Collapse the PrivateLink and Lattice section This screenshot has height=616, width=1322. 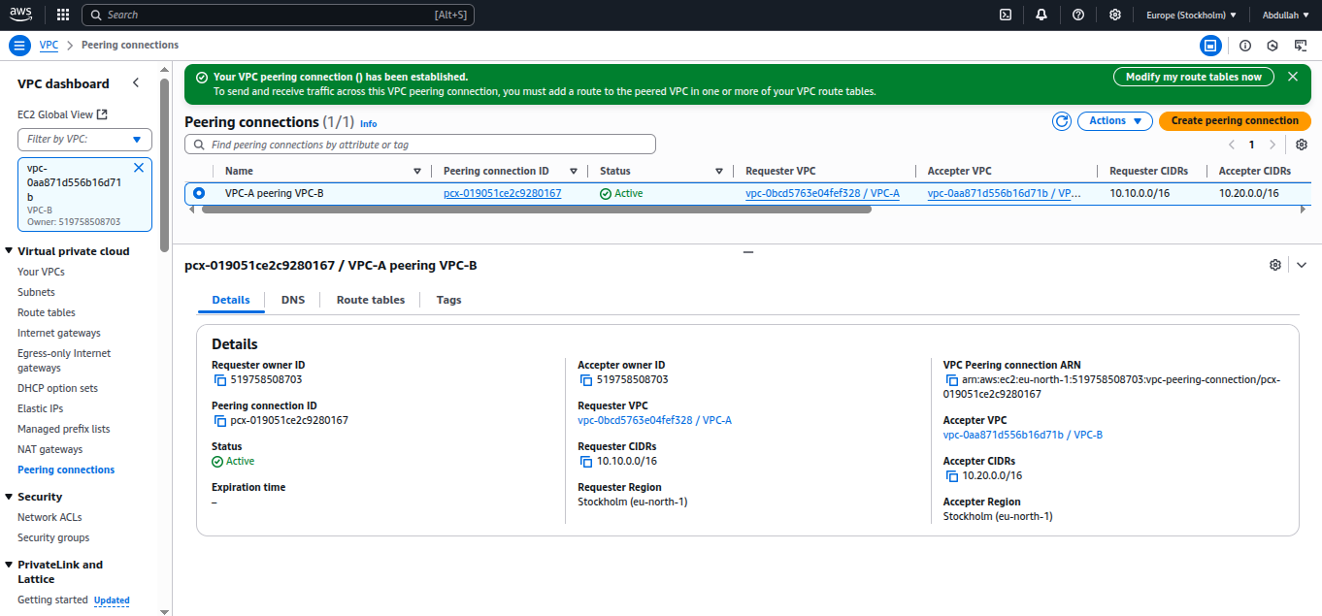(x=9, y=565)
